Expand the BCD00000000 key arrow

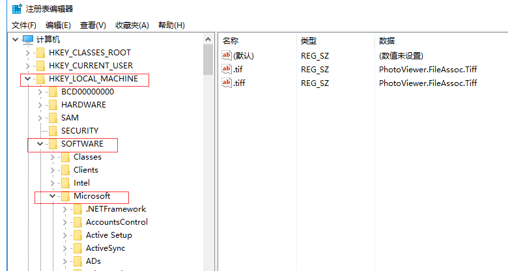pyautogui.click(x=40, y=92)
